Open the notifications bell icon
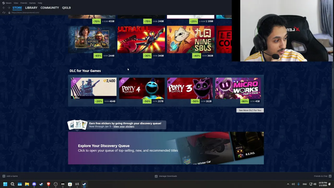The image size is (334, 188). point(330,184)
